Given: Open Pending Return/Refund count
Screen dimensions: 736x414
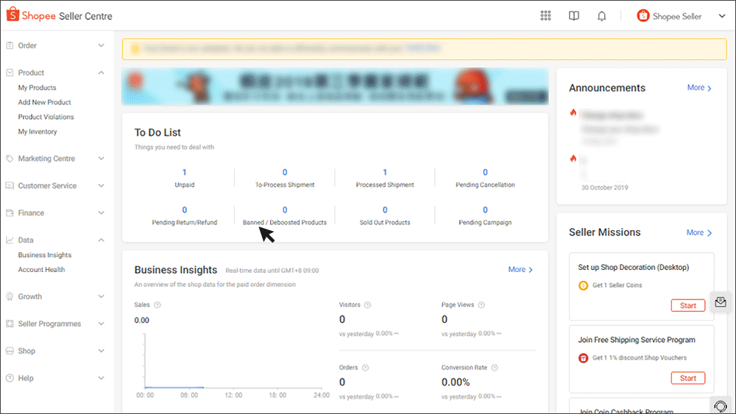Looking at the screenshot, I should click(x=185, y=210).
